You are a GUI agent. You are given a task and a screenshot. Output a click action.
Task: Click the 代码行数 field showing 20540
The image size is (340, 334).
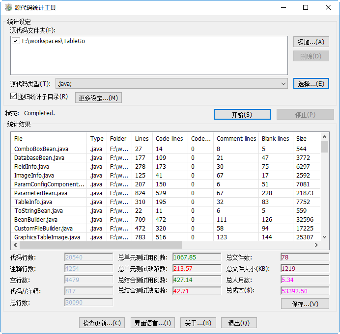pyautogui.click(x=89, y=257)
